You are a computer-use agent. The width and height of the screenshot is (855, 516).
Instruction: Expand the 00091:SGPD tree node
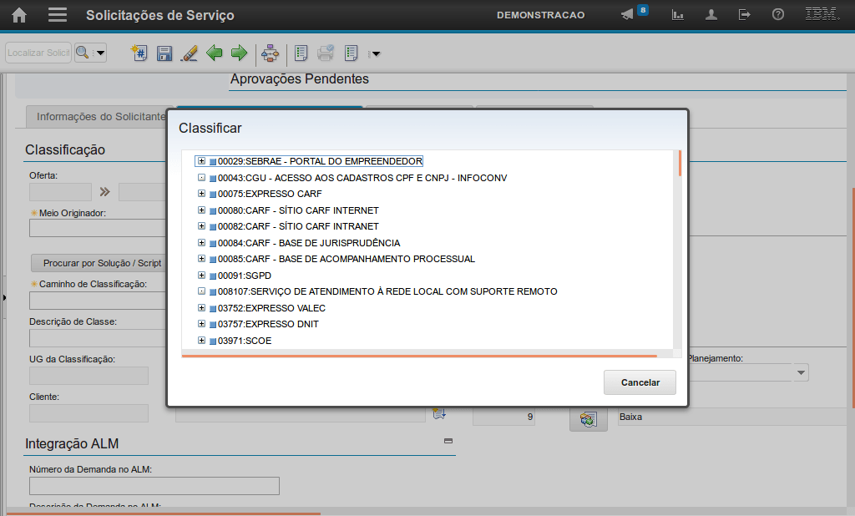[x=201, y=275]
